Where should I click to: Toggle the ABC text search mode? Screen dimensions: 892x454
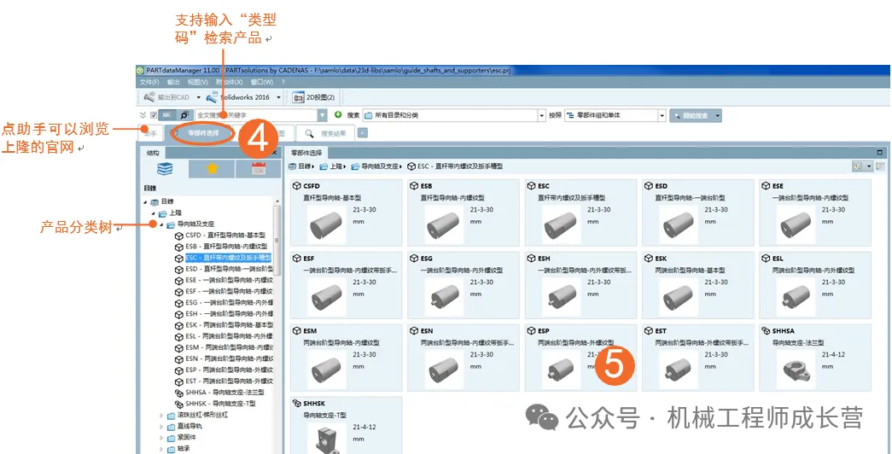tap(168, 115)
